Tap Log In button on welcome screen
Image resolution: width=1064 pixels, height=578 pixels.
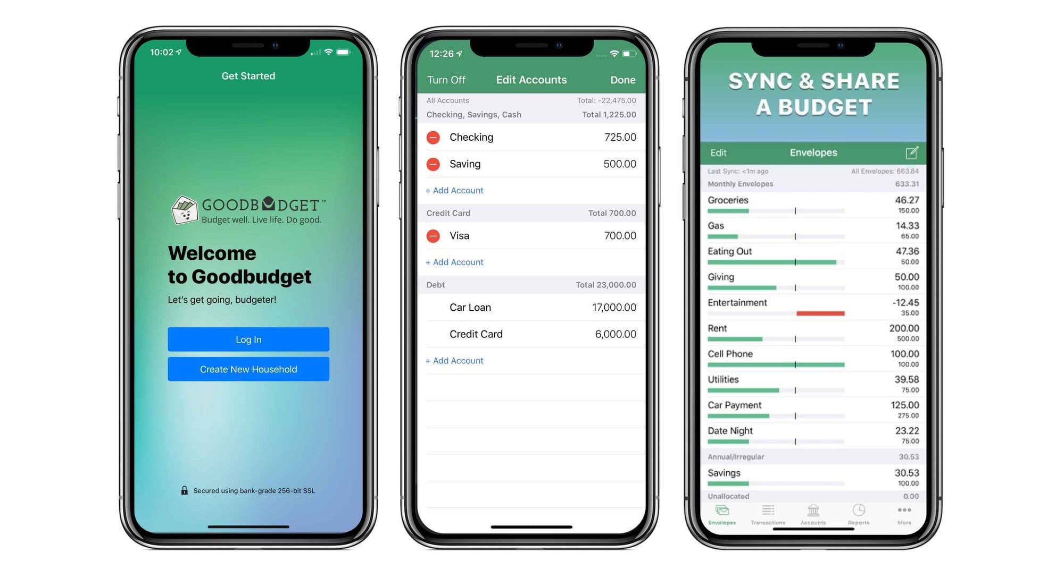point(249,339)
